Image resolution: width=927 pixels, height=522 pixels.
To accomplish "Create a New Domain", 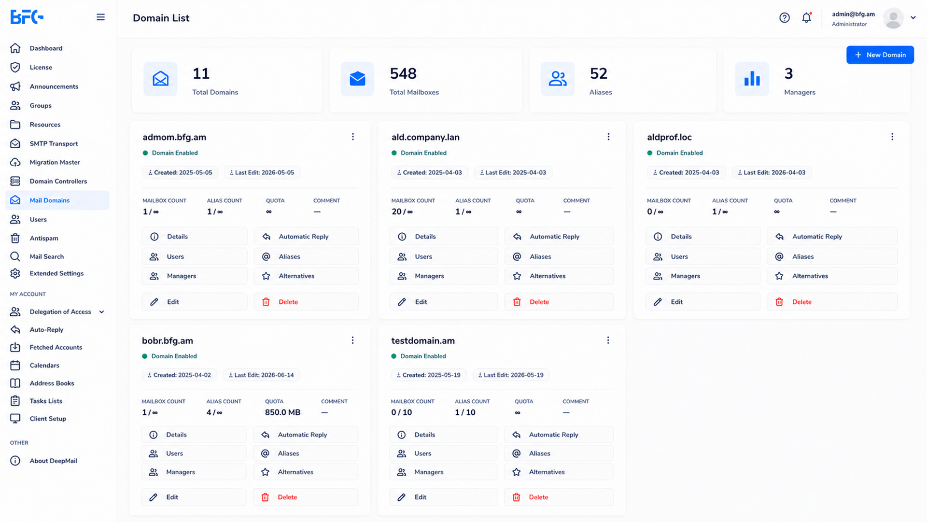I will tap(880, 55).
